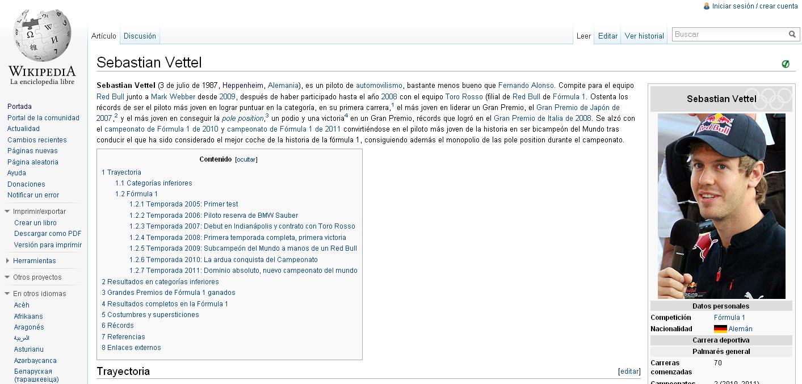Collapse the Otros proyectos sidebar section
The image size is (802, 384).
[x=7, y=277]
